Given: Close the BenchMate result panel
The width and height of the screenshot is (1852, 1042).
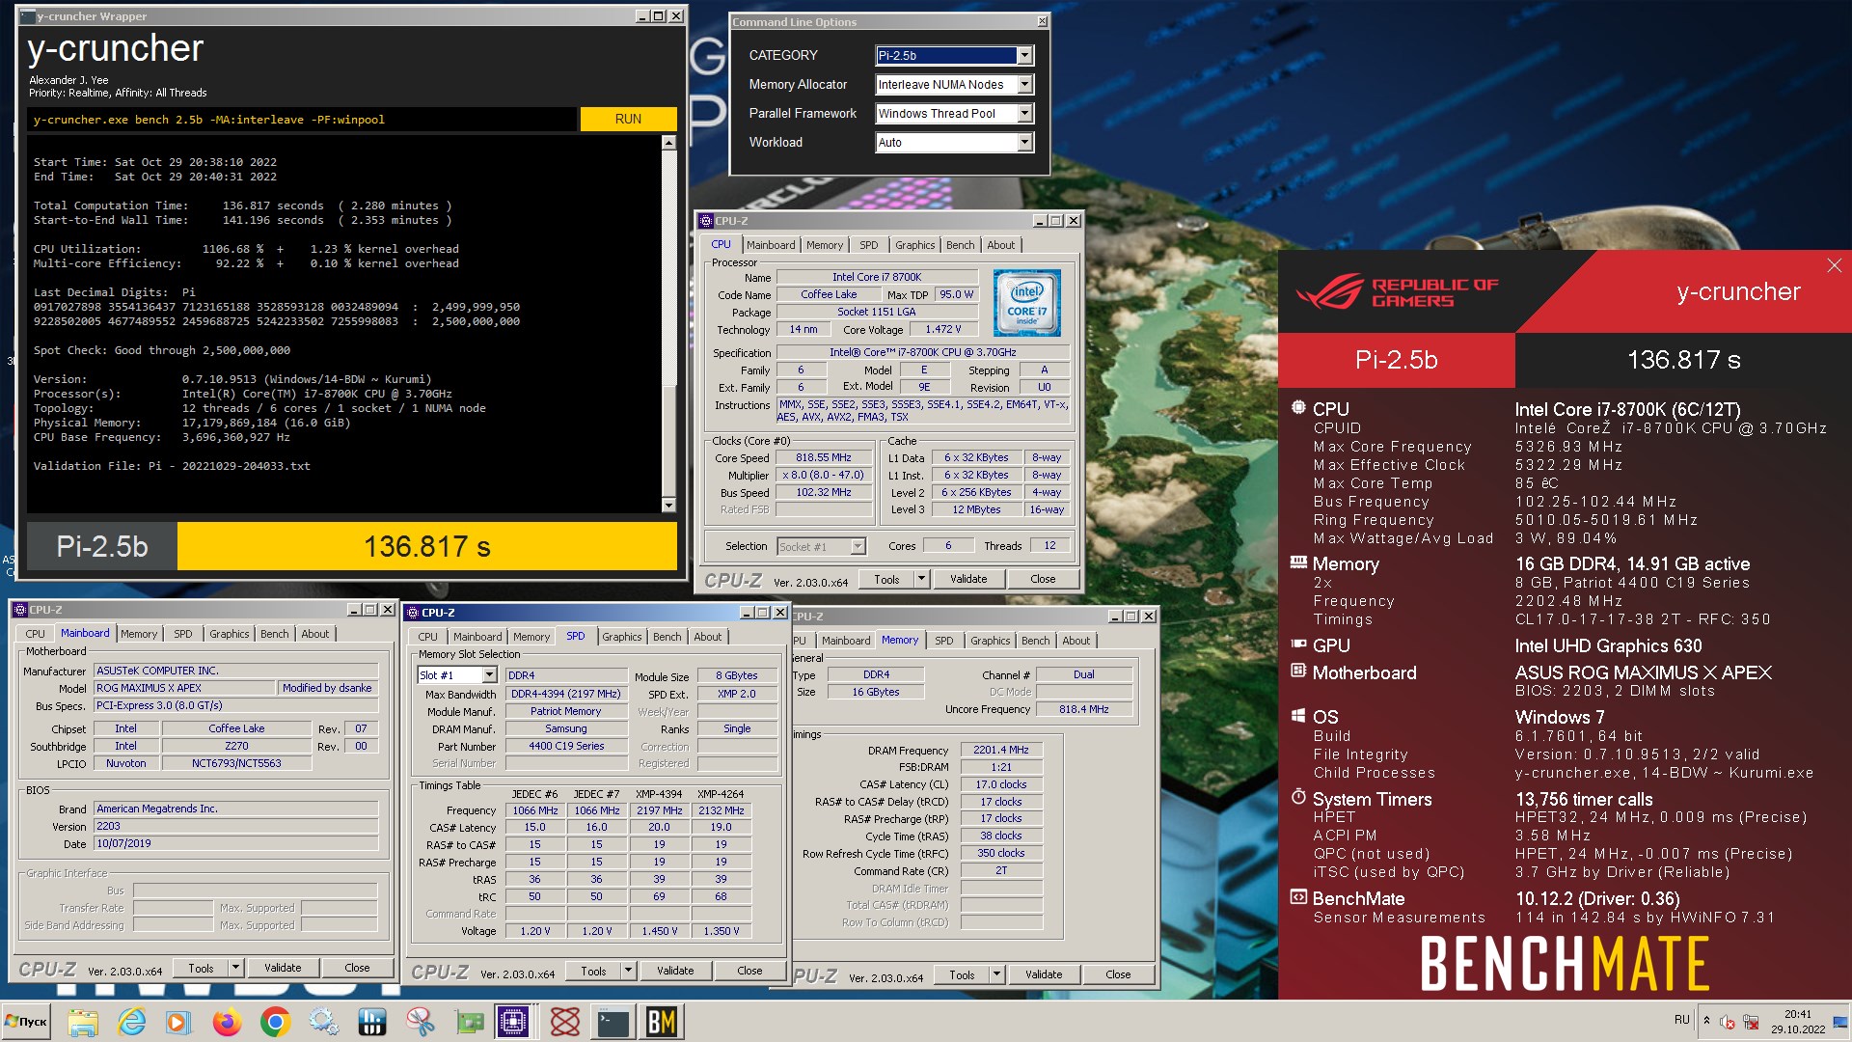Looking at the screenshot, I should pyautogui.click(x=1834, y=265).
